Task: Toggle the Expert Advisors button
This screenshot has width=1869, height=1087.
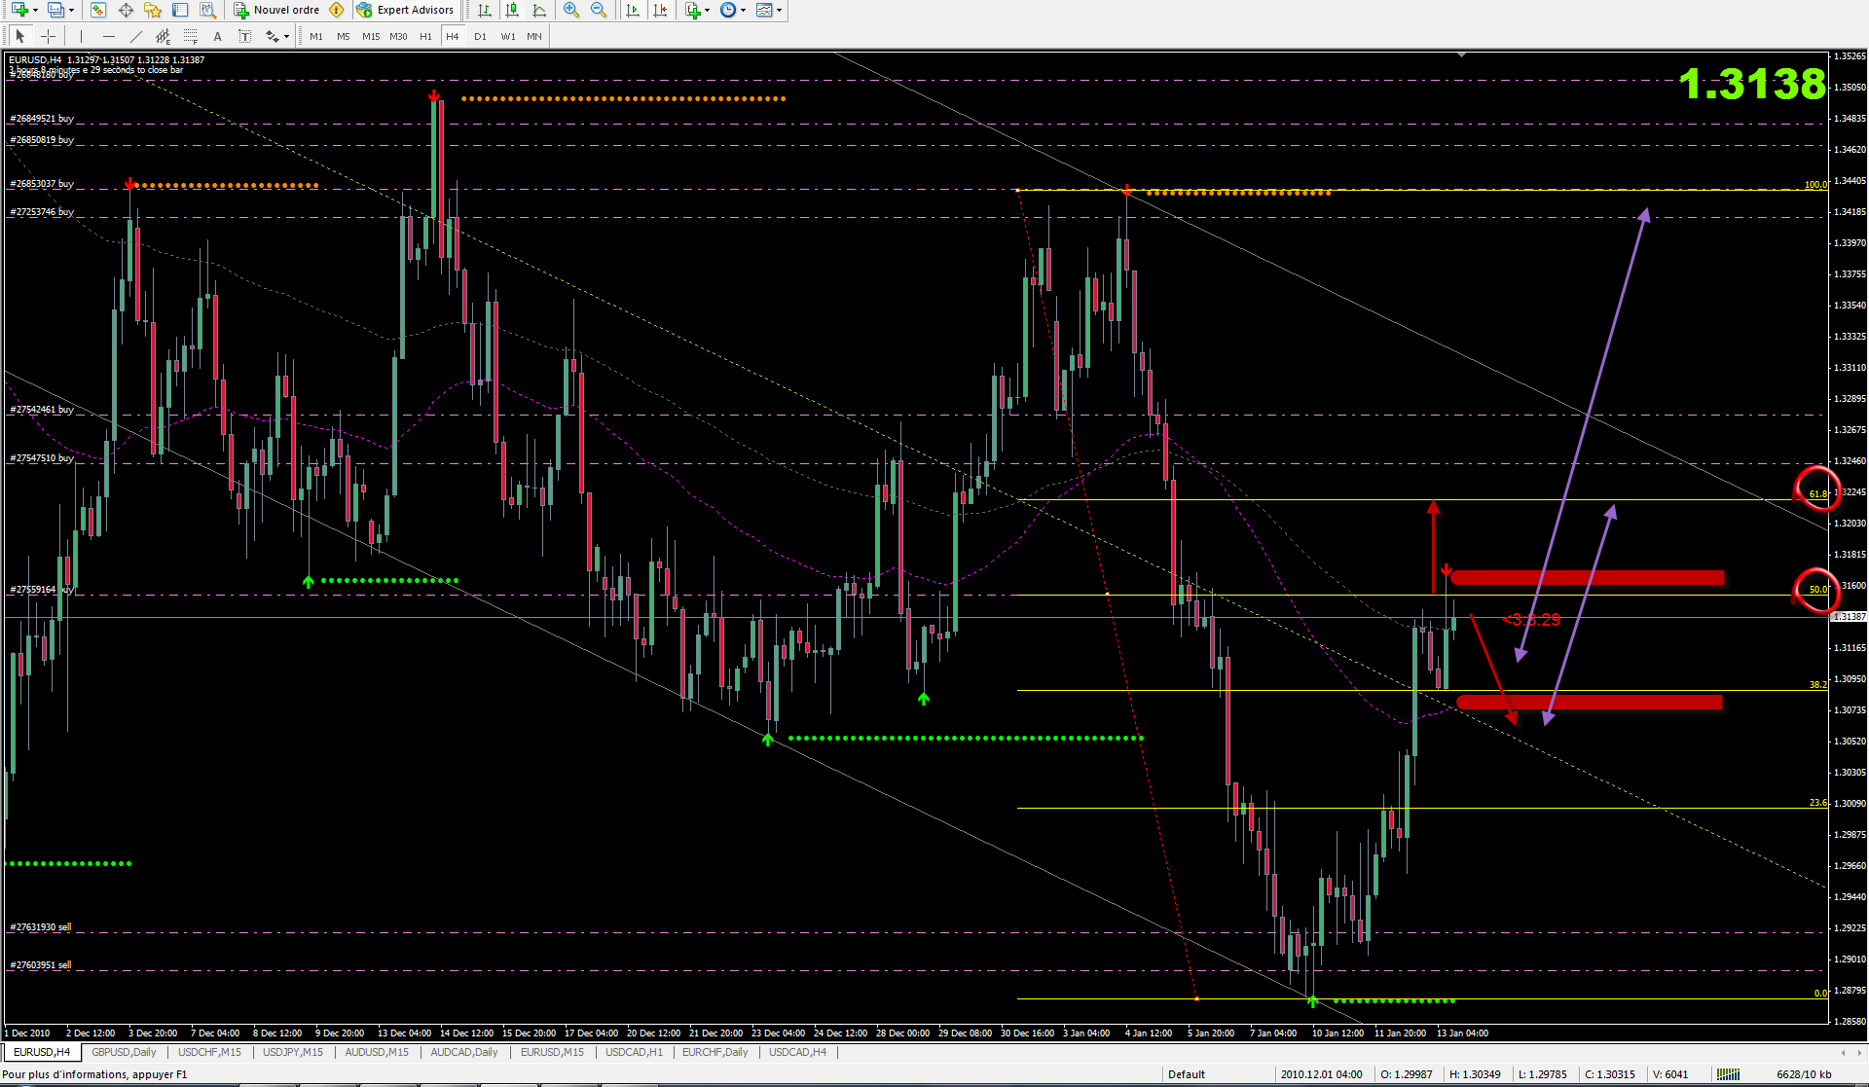Action: pos(405,10)
